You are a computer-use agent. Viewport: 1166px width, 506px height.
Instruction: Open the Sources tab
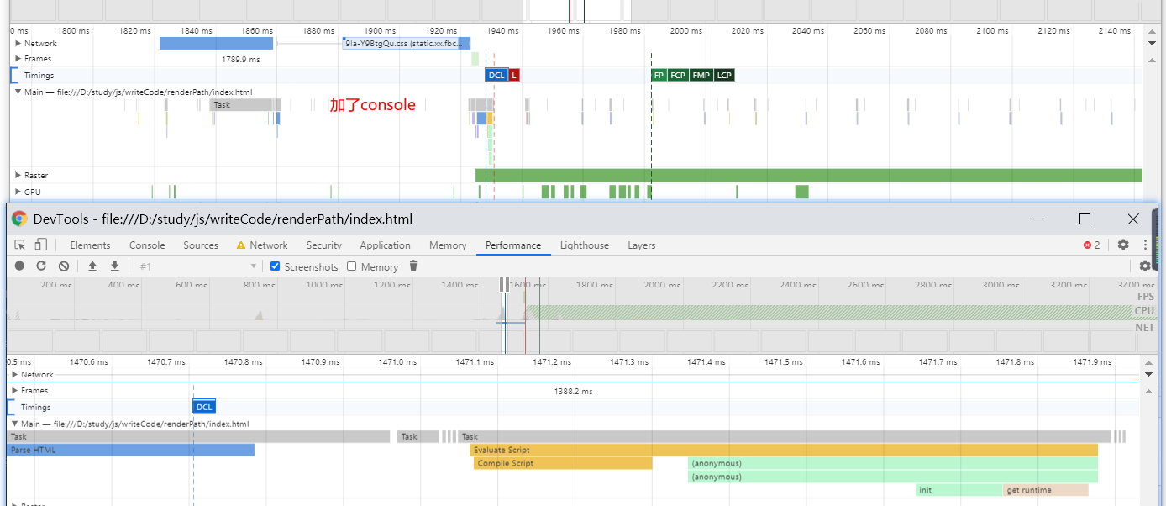201,245
